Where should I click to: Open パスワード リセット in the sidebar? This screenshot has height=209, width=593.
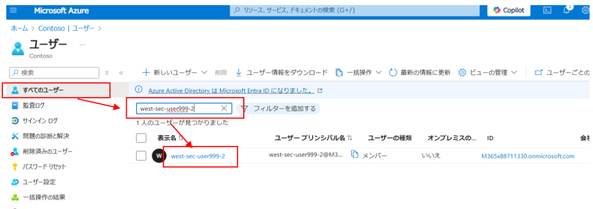coord(44,166)
